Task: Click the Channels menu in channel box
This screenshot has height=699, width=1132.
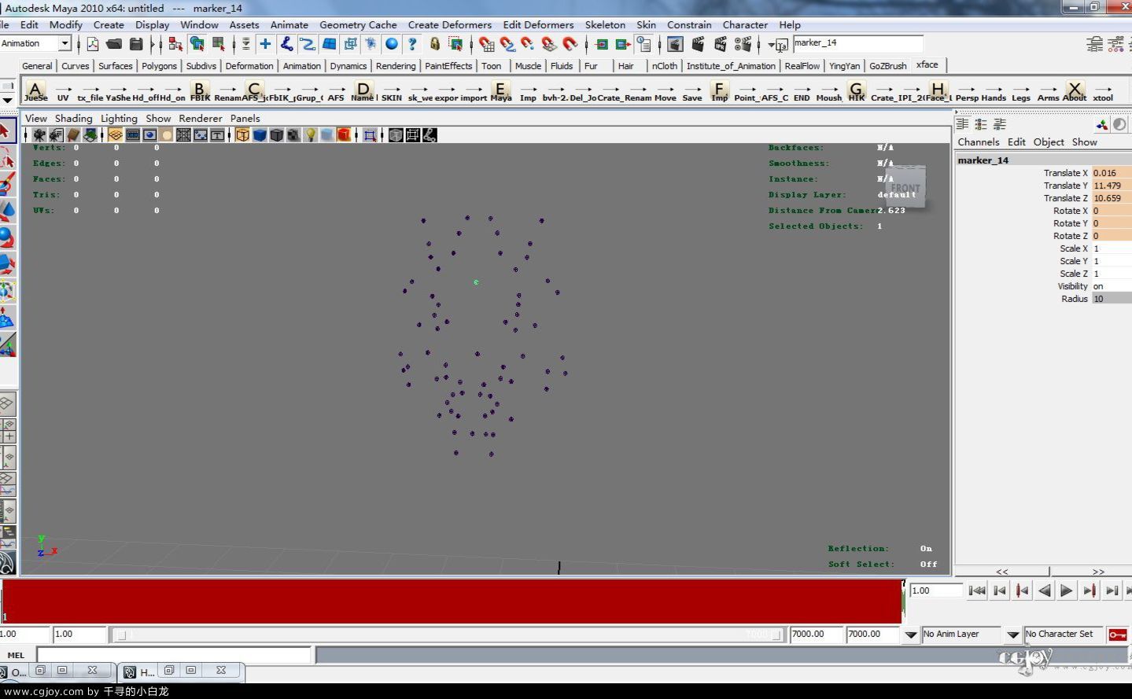Action: point(978,142)
